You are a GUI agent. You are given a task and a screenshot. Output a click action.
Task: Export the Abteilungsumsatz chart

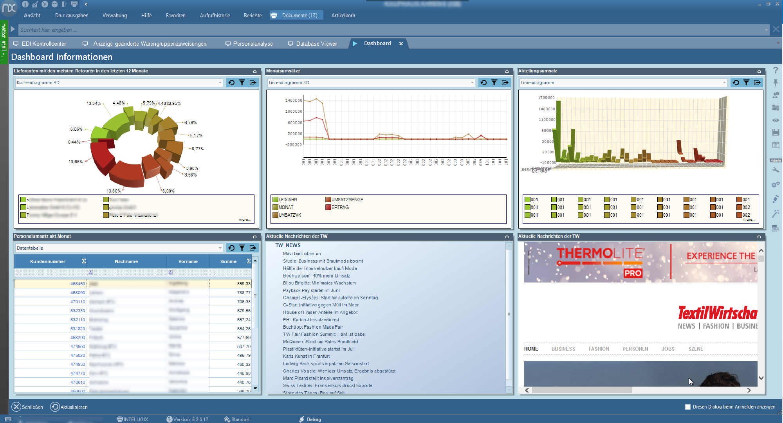tap(758, 83)
